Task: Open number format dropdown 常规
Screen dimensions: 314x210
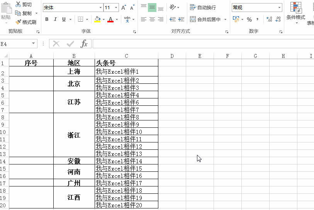Action: (x=279, y=8)
